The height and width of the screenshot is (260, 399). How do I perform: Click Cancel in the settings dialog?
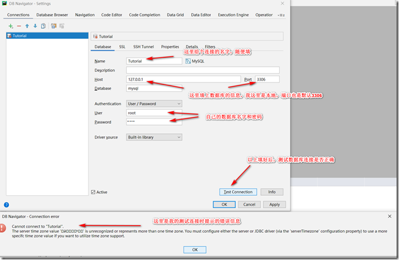[x=249, y=205]
